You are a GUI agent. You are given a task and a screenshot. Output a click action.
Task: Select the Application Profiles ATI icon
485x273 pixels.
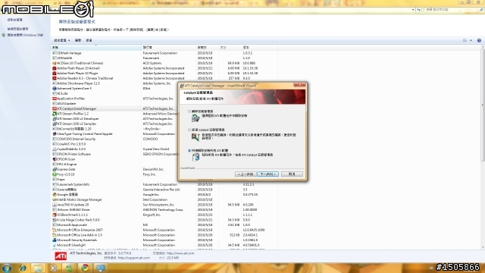[54, 99]
